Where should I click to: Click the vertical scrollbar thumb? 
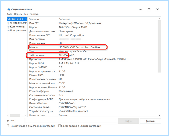tap(160, 46)
